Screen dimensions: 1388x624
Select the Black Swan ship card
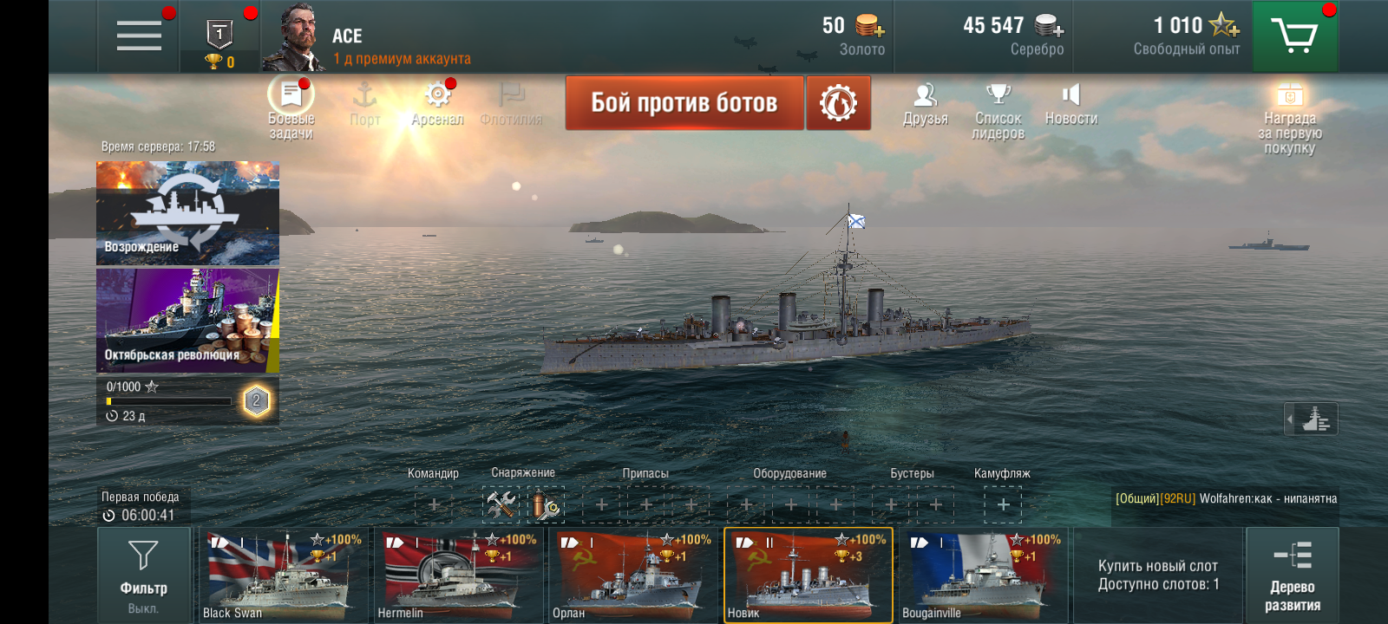pos(284,575)
